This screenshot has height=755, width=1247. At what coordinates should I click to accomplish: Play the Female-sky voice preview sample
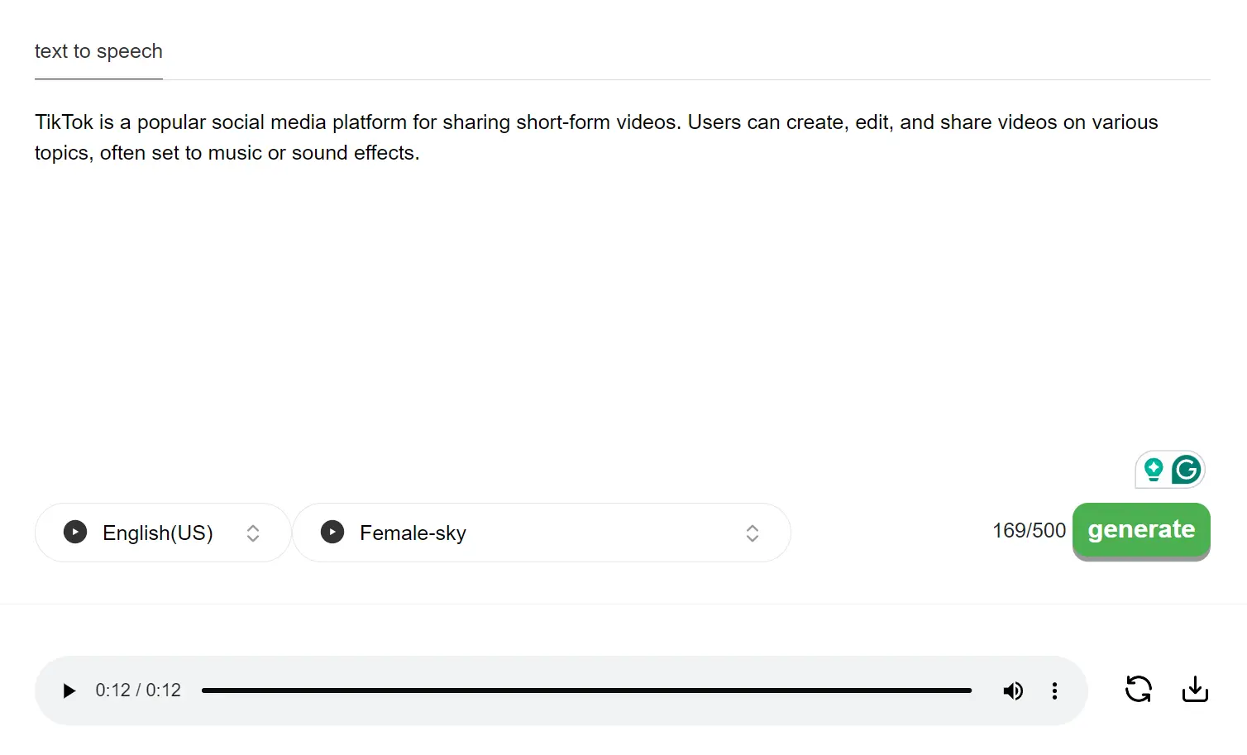332,532
